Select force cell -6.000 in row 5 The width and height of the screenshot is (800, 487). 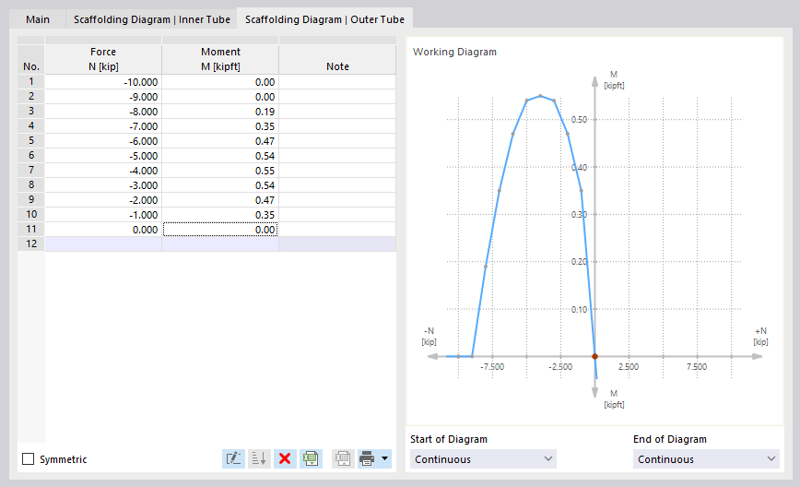click(103, 141)
